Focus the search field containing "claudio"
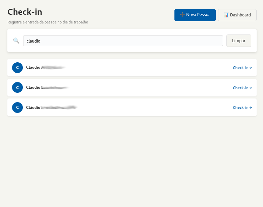263x207 pixels. (123, 41)
